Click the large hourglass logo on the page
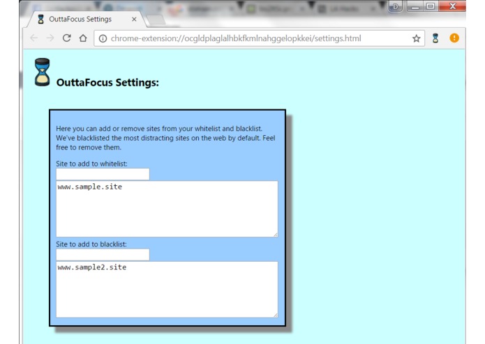The height and width of the screenshot is (344, 485). click(42, 72)
